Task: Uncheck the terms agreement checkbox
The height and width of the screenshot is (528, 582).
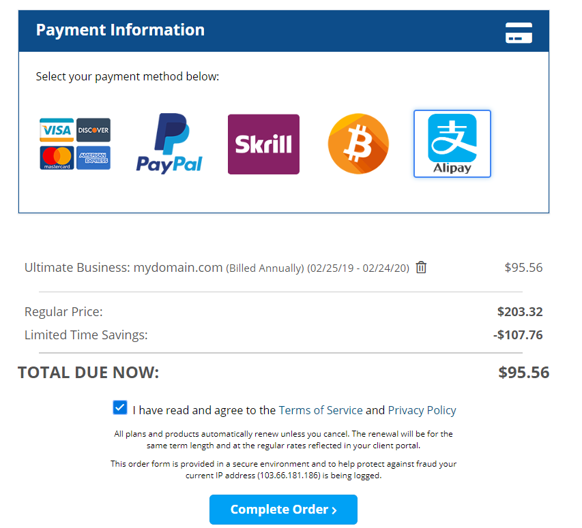Action: (x=120, y=408)
